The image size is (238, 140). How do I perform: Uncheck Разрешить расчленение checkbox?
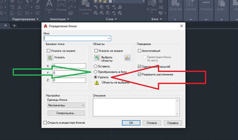(139, 74)
